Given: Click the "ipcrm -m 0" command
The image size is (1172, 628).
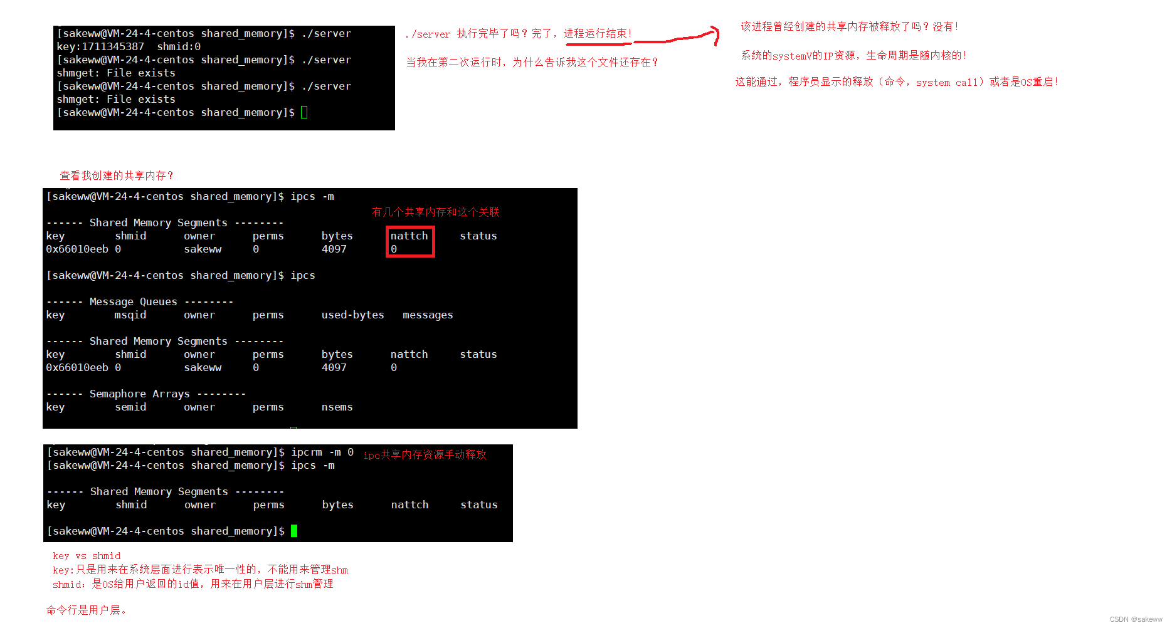Looking at the screenshot, I should [322, 452].
